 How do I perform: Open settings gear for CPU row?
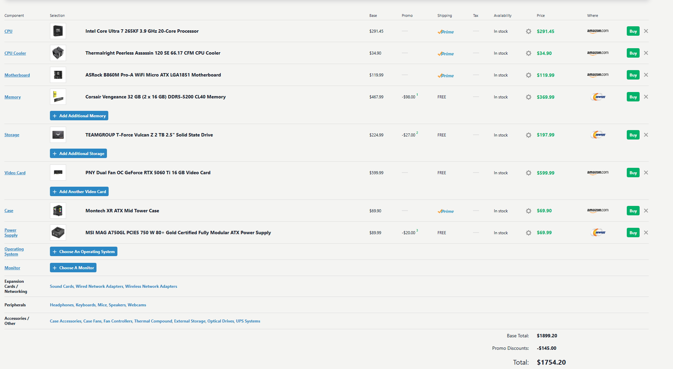(x=529, y=31)
